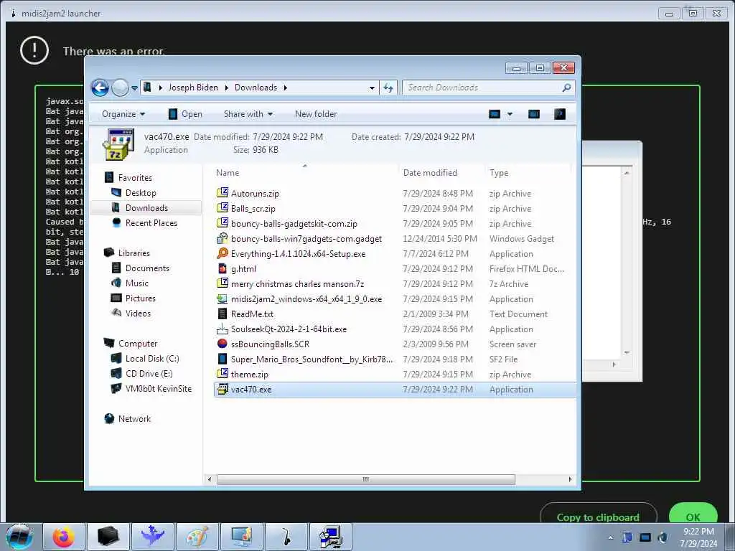
Task: Select the Balls_scr.zip file icon
Action: pos(223,207)
